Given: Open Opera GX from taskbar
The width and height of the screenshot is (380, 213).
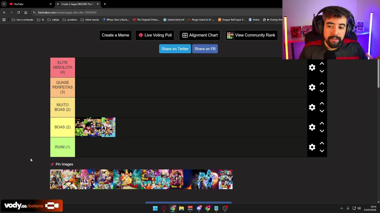Looking at the screenshot, I should click(x=164, y=208).
